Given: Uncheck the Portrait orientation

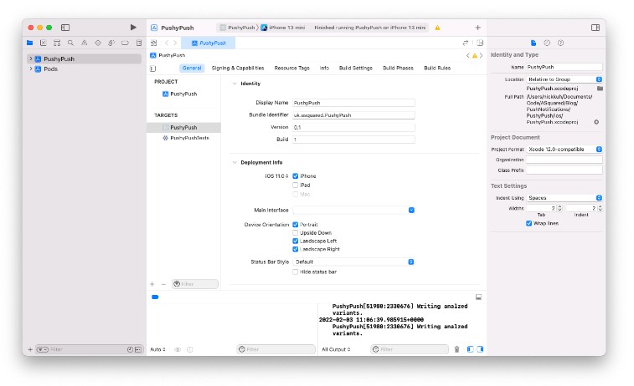Looking at the screenshot, I should click(295, 224).
